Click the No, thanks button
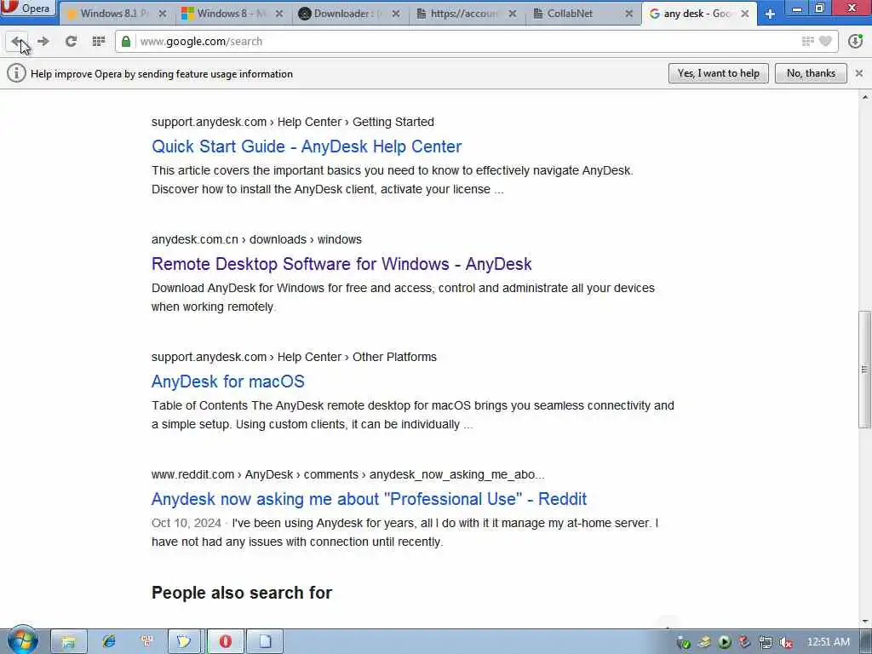The height and width of the screenshot is (654, 872). pos(811,73)
